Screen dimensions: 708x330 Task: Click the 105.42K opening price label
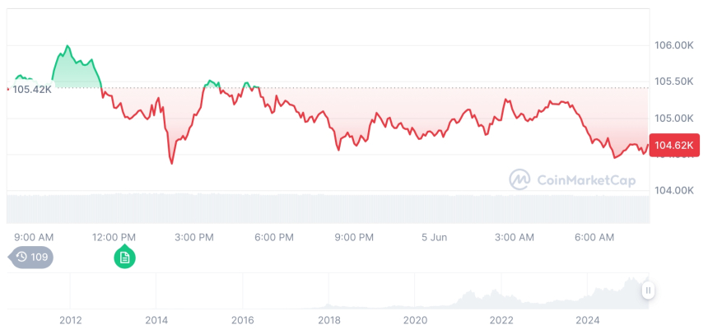pyautogui.click(x=31, y=89)
